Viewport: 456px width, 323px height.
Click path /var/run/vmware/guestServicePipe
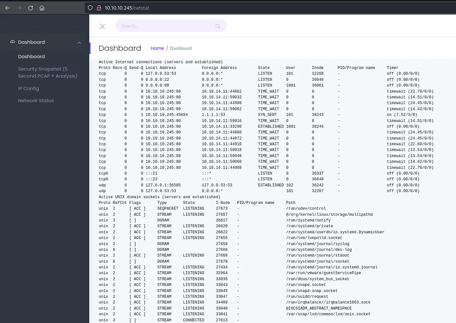323,273
